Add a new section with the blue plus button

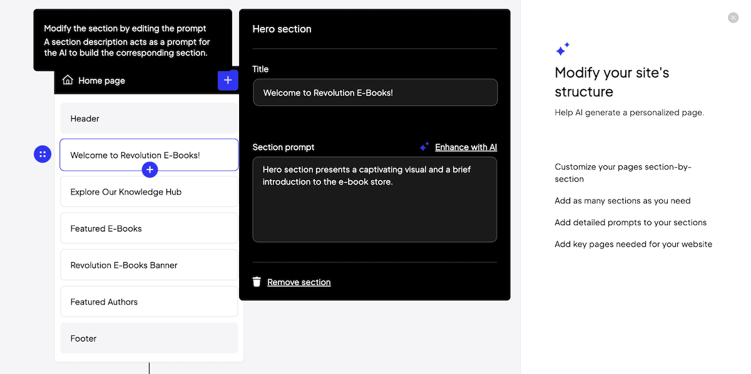point(228,80)
